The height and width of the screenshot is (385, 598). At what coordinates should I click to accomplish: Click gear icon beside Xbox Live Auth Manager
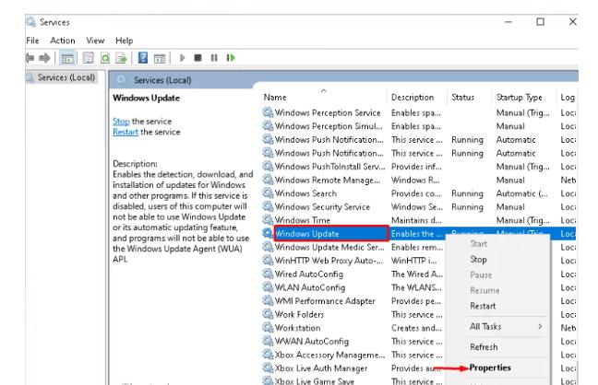(x=268, y=367)
